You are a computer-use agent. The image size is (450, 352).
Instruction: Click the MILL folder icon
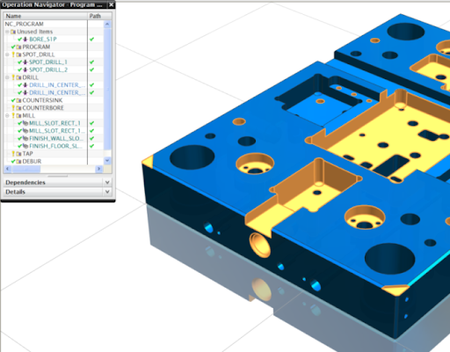[18, 115]
